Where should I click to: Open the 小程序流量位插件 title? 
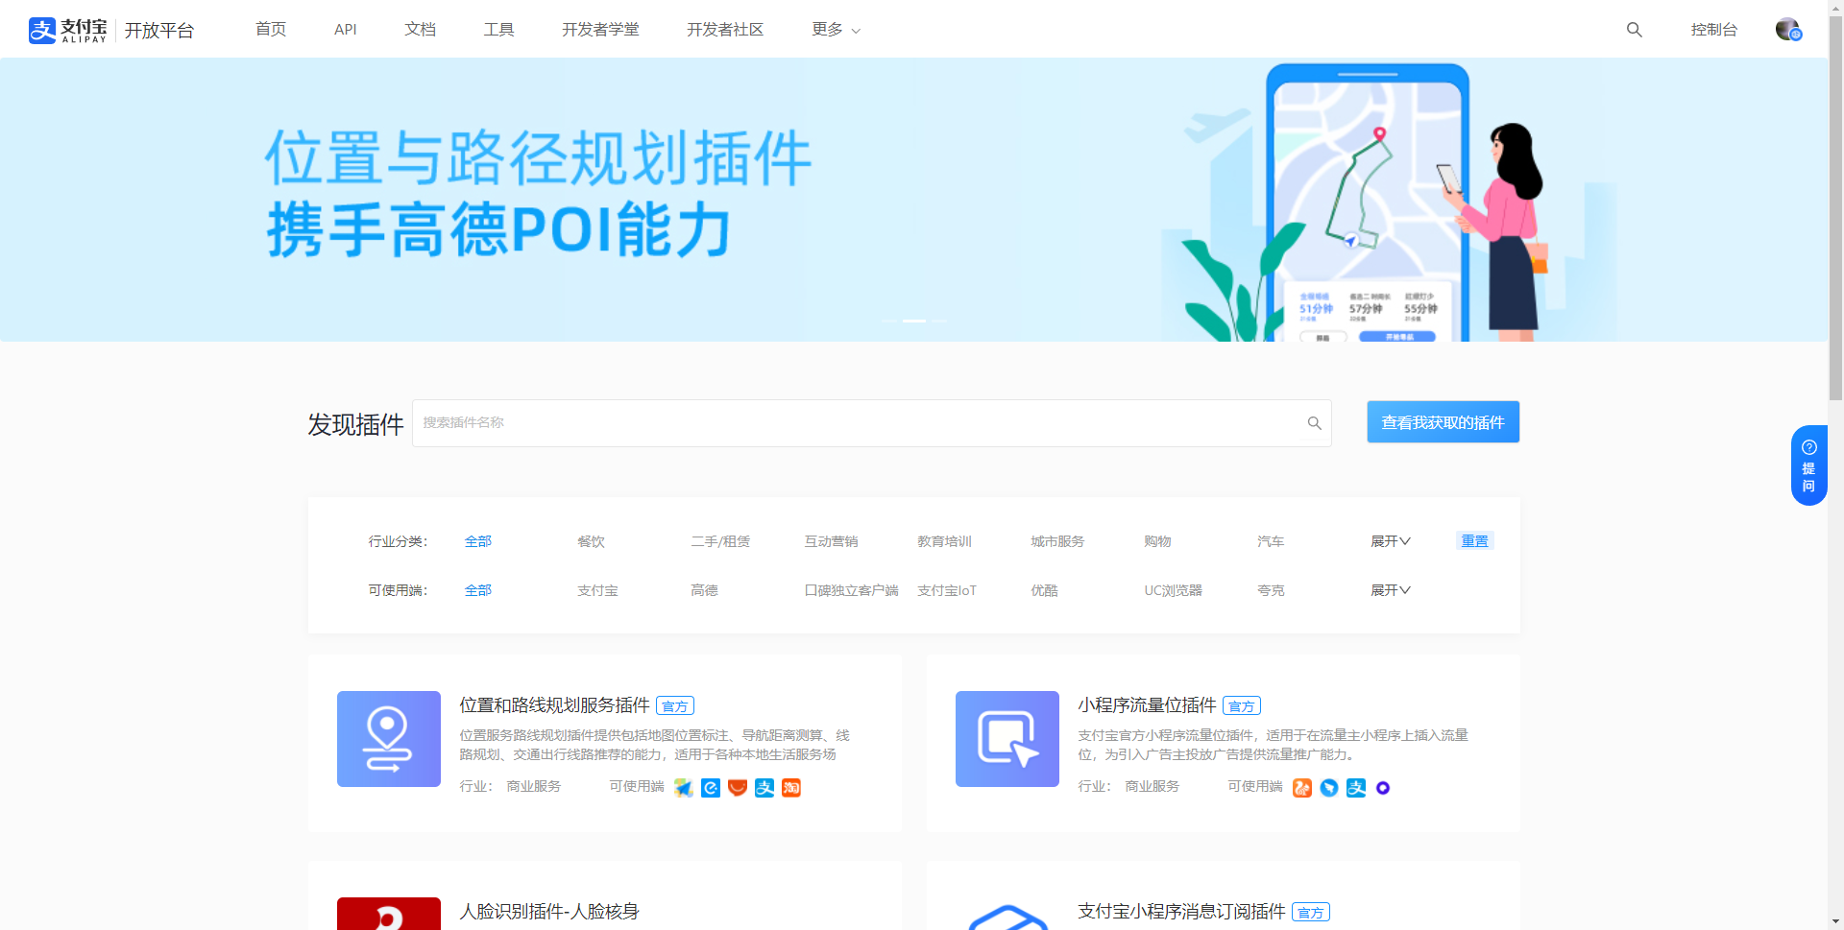click(x=1148, y=705)
